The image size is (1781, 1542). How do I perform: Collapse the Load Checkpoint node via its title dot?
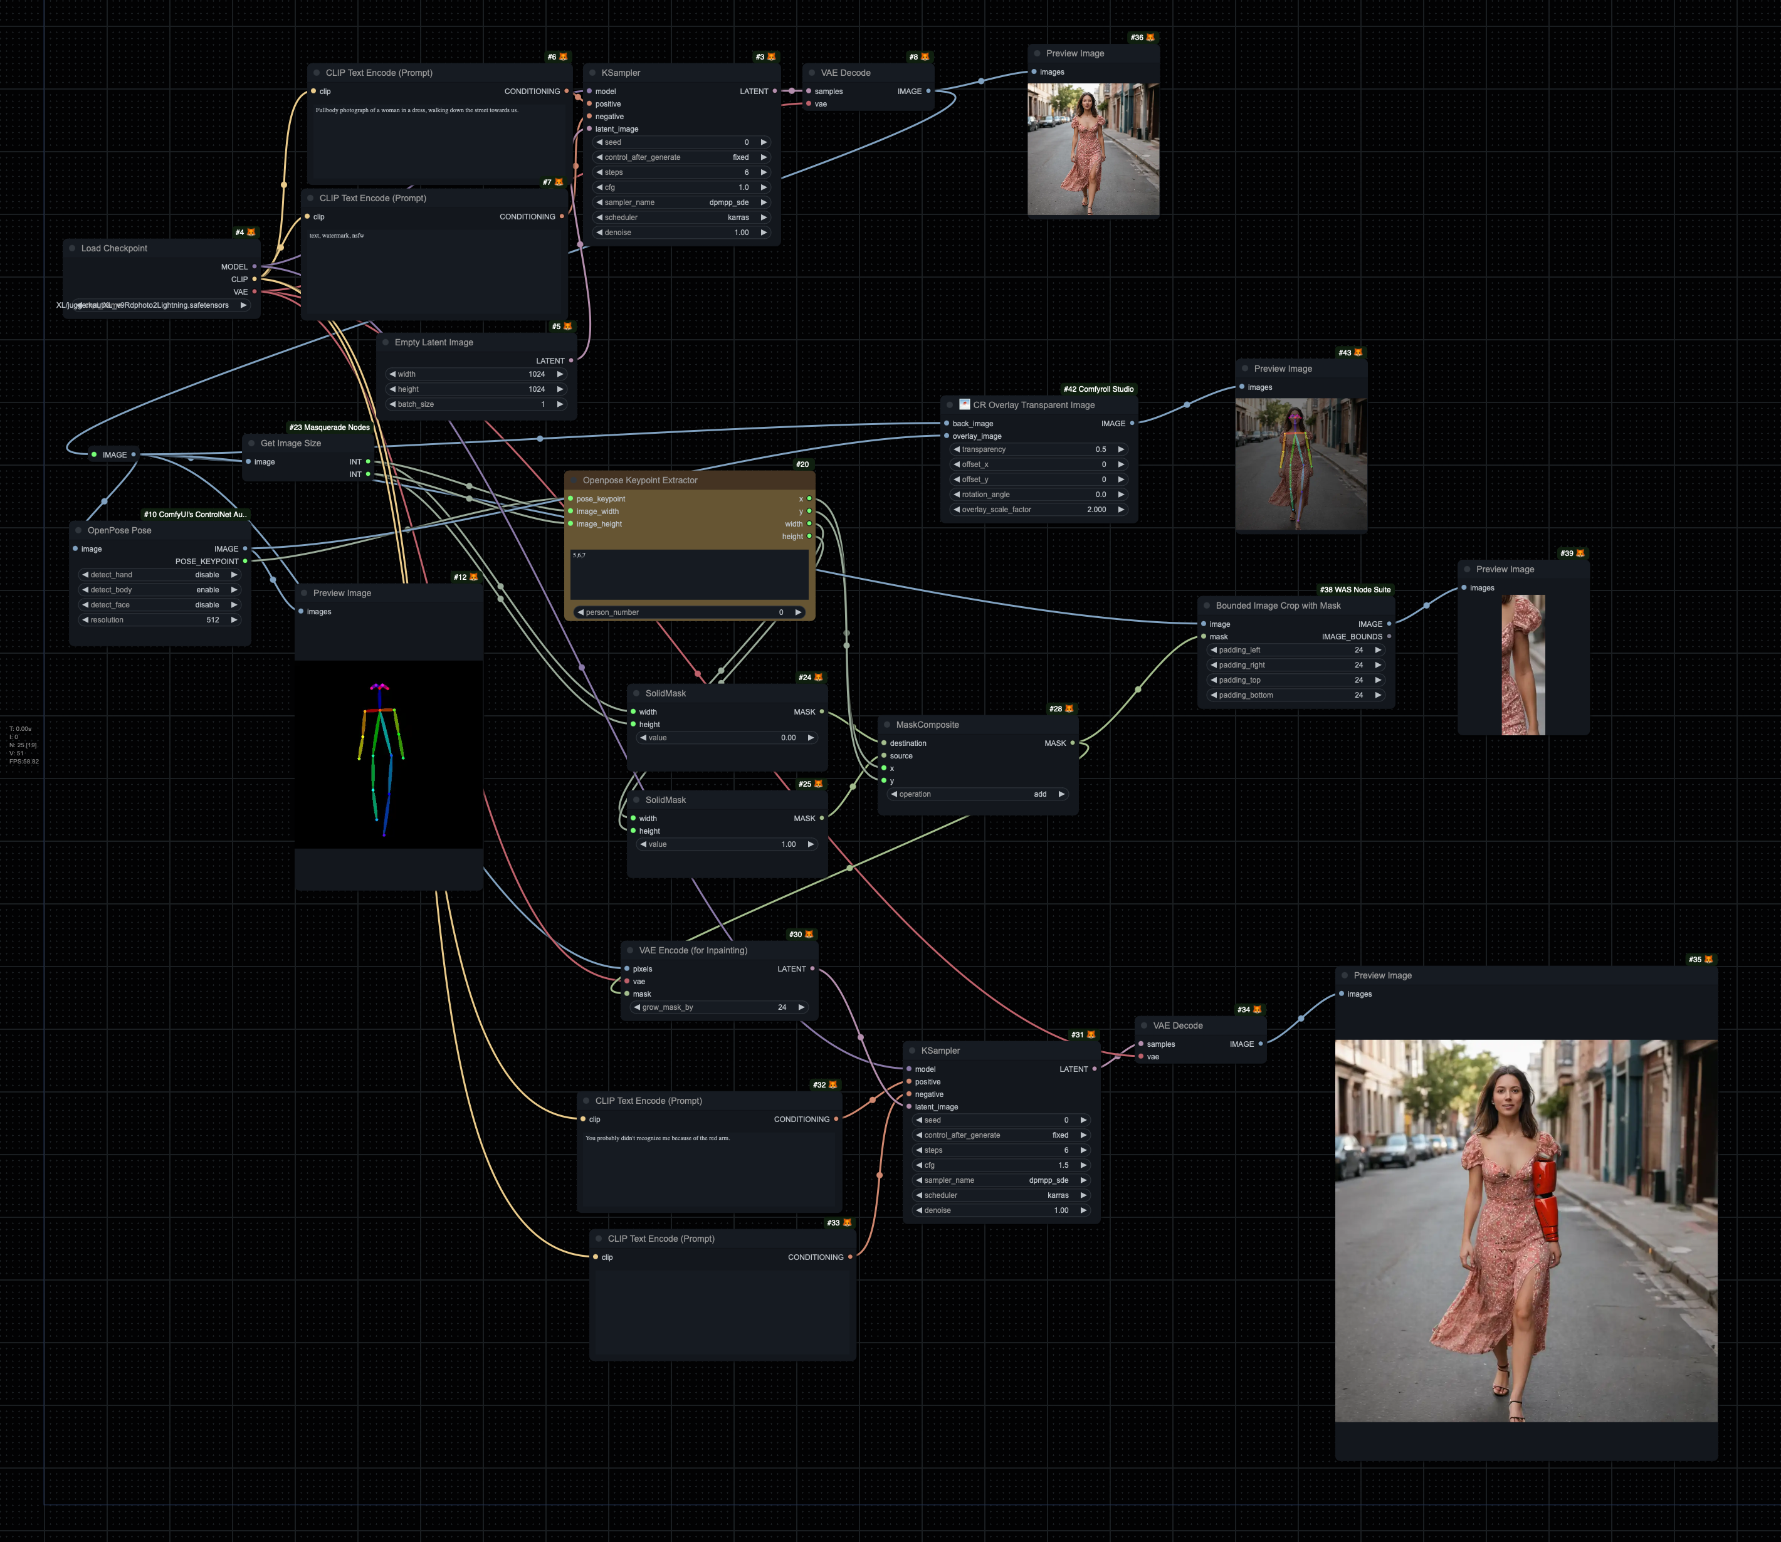tap(72, 248)
